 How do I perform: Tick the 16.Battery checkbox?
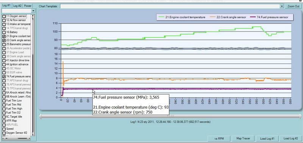tap(4, 32)
